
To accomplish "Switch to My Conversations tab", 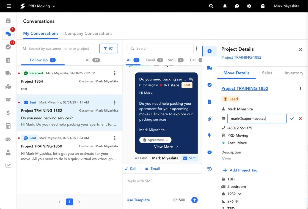I will pos(41,33).
